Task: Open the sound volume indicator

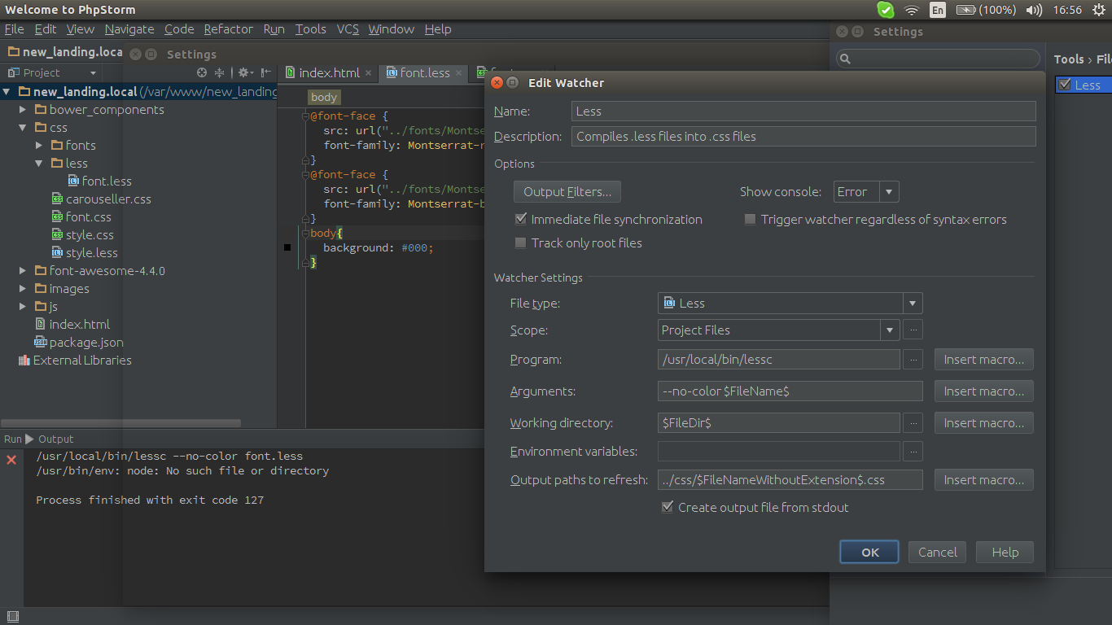Action: (1034, 10)
